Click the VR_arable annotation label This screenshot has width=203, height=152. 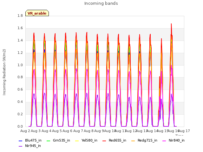pos(37,13)
